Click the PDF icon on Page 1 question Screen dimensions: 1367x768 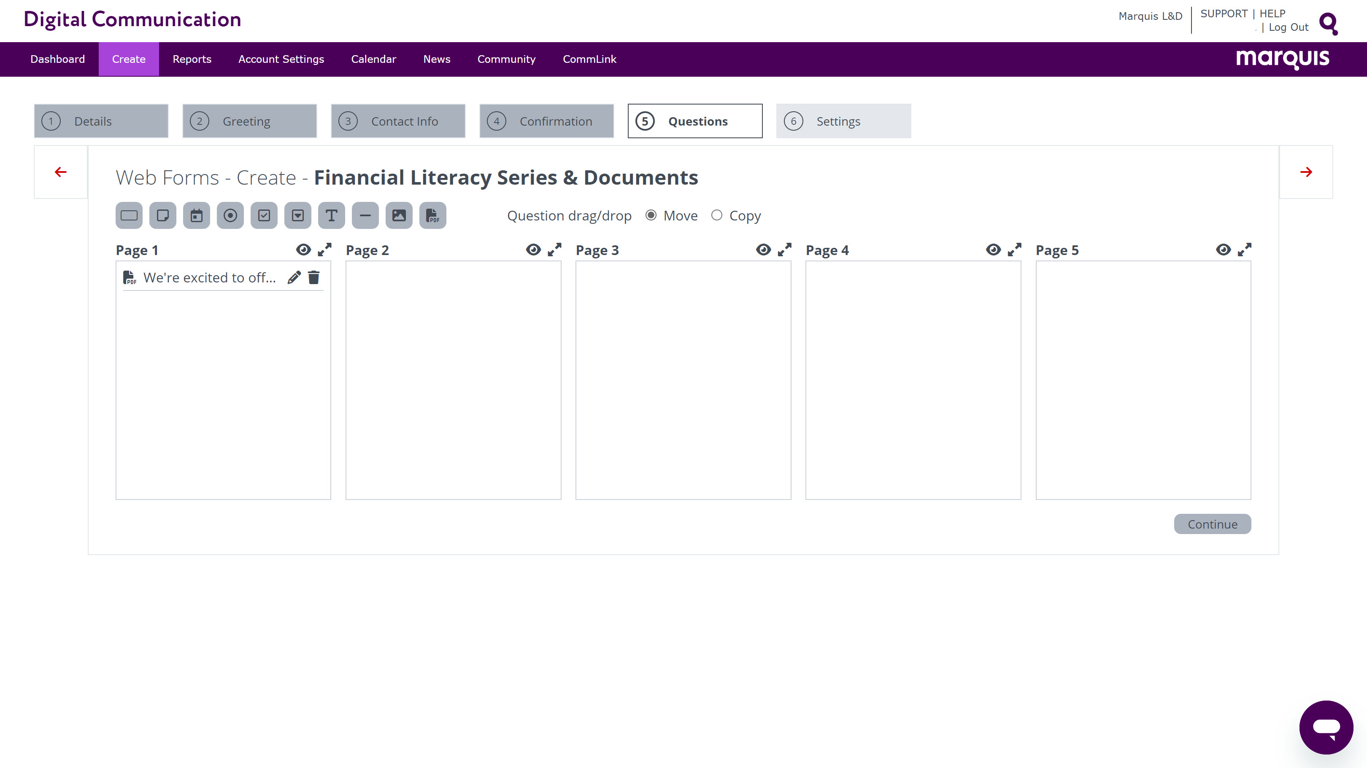pos(130,277)
